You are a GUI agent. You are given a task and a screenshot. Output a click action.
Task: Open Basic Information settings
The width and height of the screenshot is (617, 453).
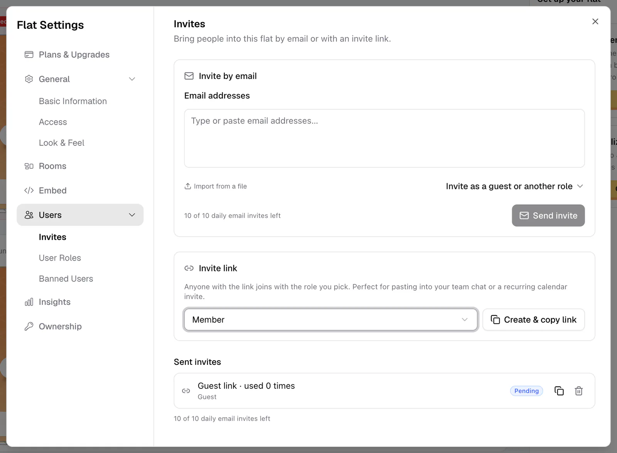coord(73,101)
